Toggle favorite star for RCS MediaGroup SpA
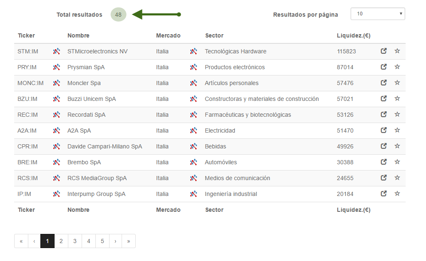This screenshot has width=426, height=261. point(397,178)
